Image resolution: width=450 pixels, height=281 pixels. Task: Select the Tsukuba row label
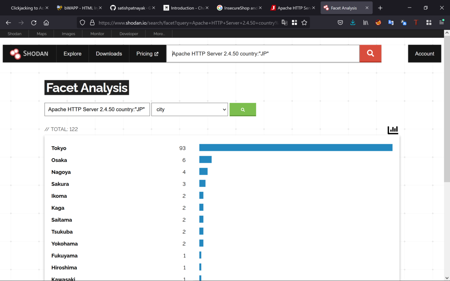62,232
